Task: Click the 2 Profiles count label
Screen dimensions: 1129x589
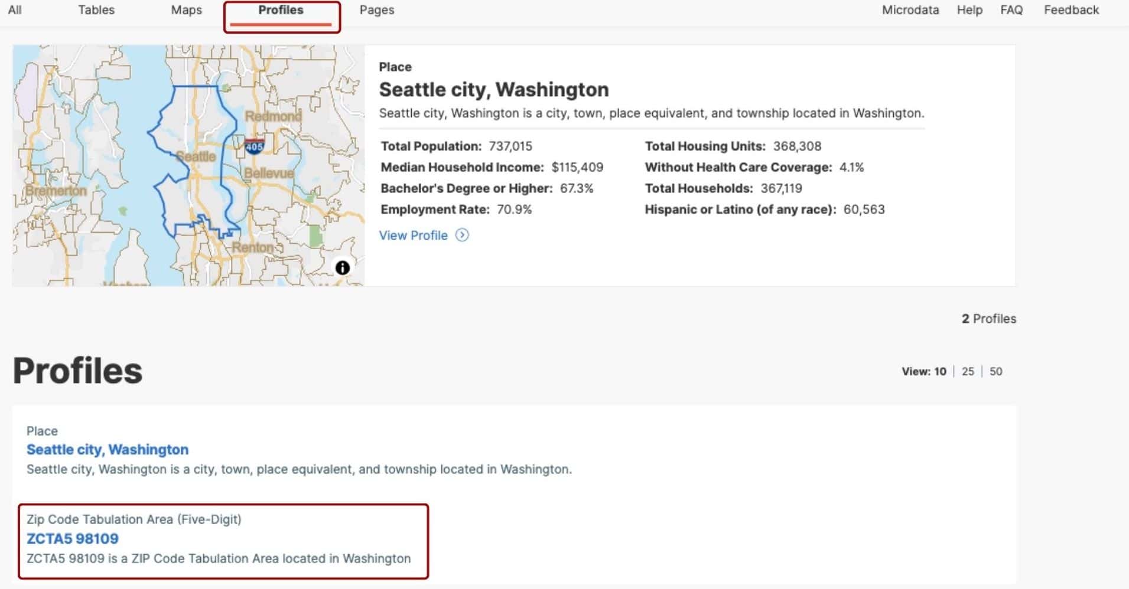Action: point(988,318)
